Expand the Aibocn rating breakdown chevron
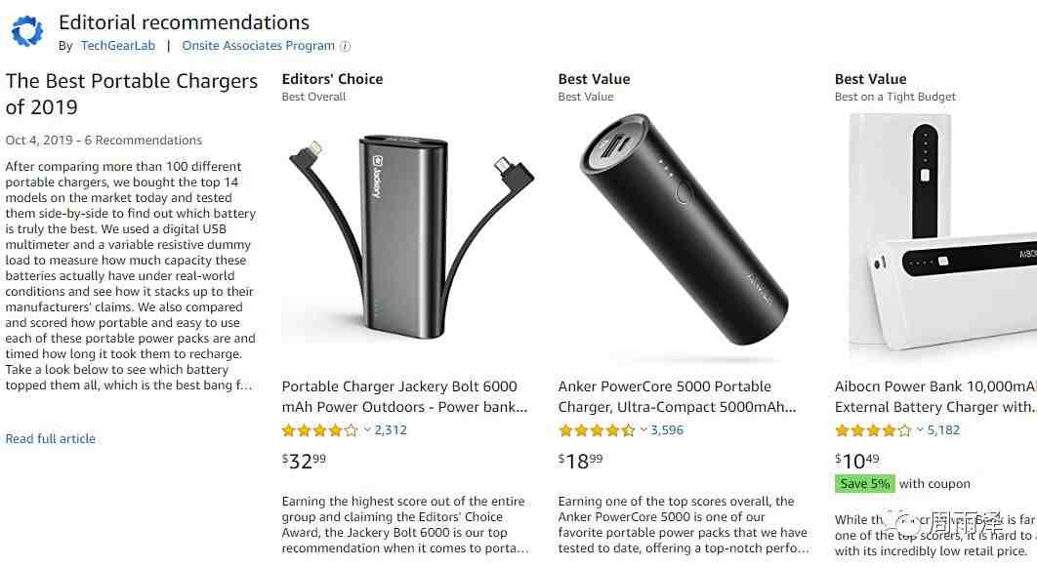Screen dimensions: 1037x568 pyautogui.click(x=920, y=430)
